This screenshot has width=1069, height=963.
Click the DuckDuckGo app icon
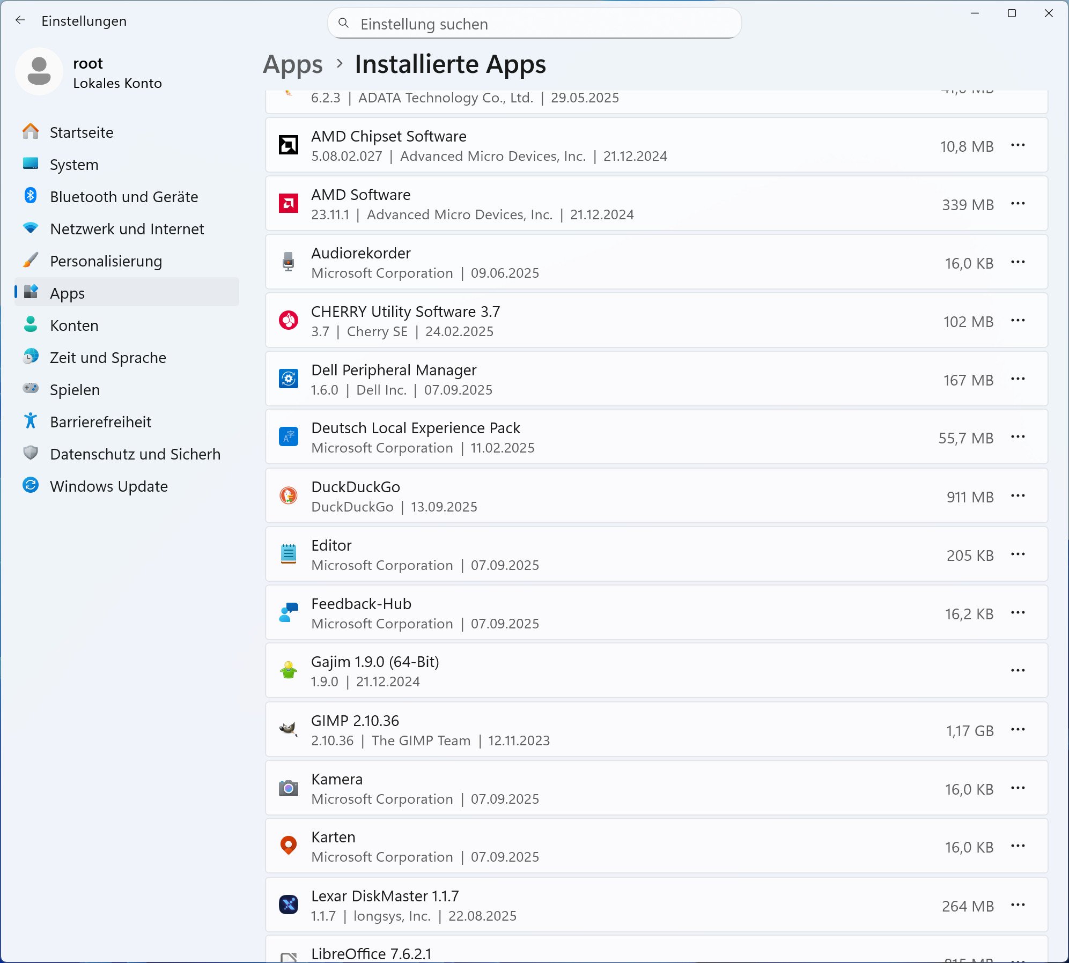tap(289, 496)
